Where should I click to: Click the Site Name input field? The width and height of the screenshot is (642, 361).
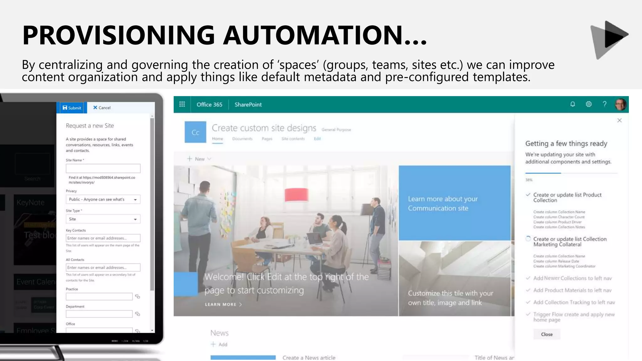click(x=103, y=169)
